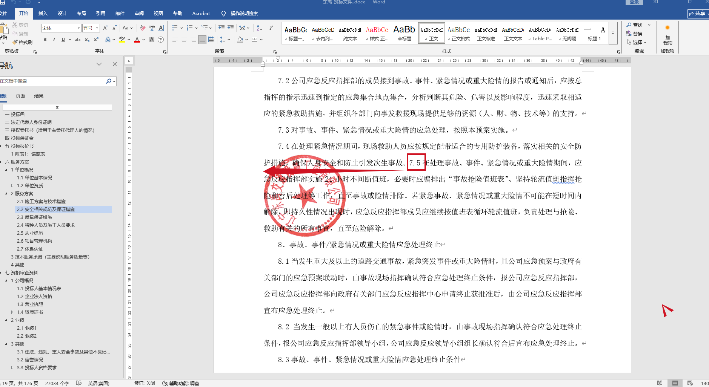Shrink the font size with the smaller A icon
The height and width of the screenshot is (387, 709).
(x=114, y=28)
